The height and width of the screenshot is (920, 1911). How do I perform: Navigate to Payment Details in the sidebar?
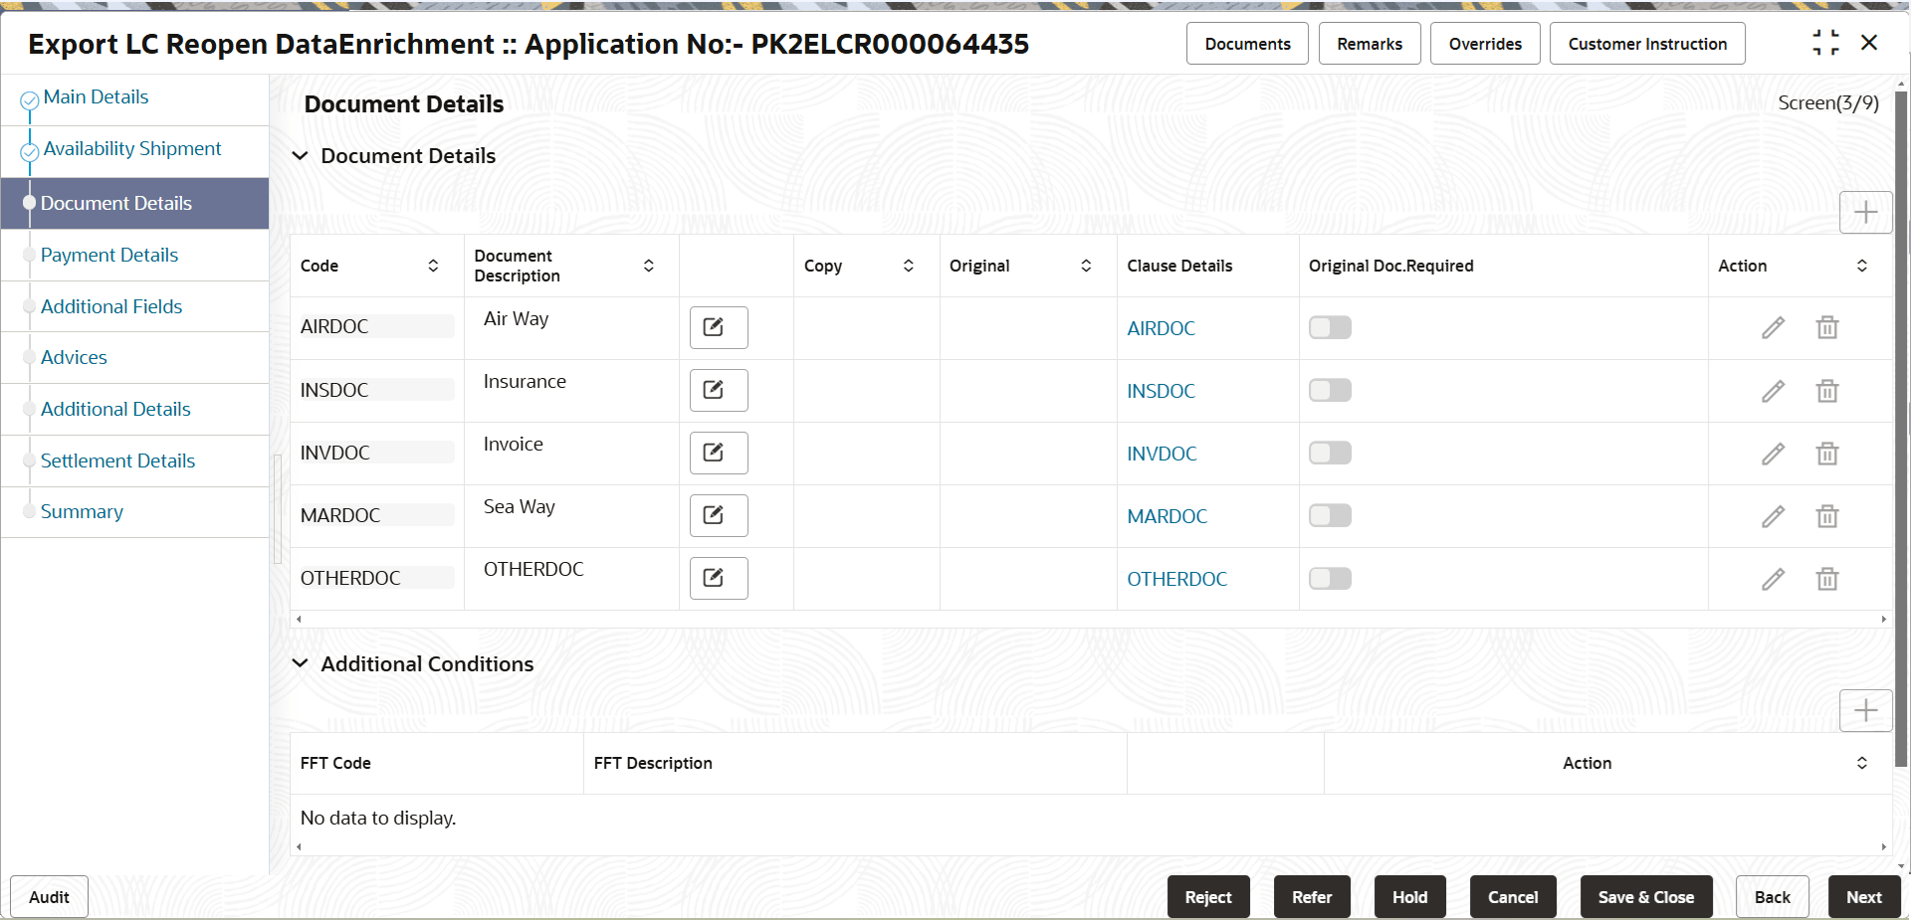pos(109,255)
